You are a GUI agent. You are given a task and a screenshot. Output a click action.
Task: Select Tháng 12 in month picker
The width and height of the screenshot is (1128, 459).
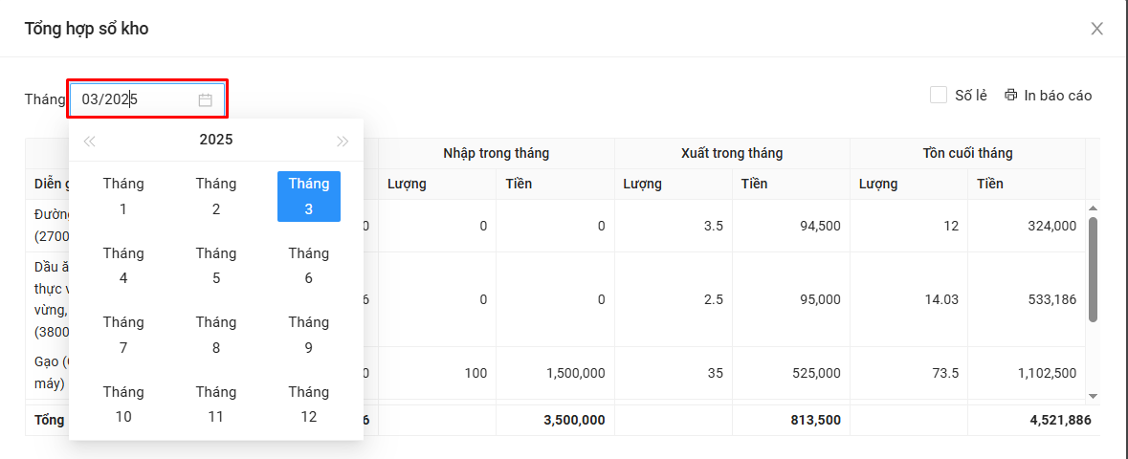click(308, 404)
